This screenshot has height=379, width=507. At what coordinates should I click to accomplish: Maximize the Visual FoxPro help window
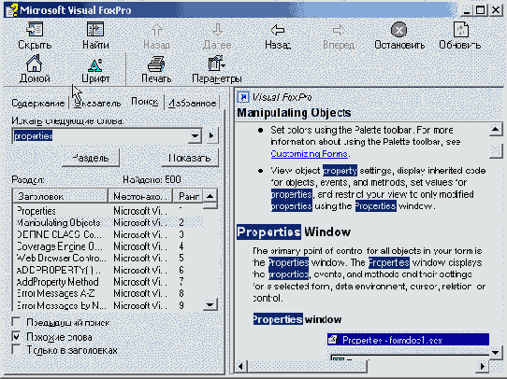[x=481, y=10]
